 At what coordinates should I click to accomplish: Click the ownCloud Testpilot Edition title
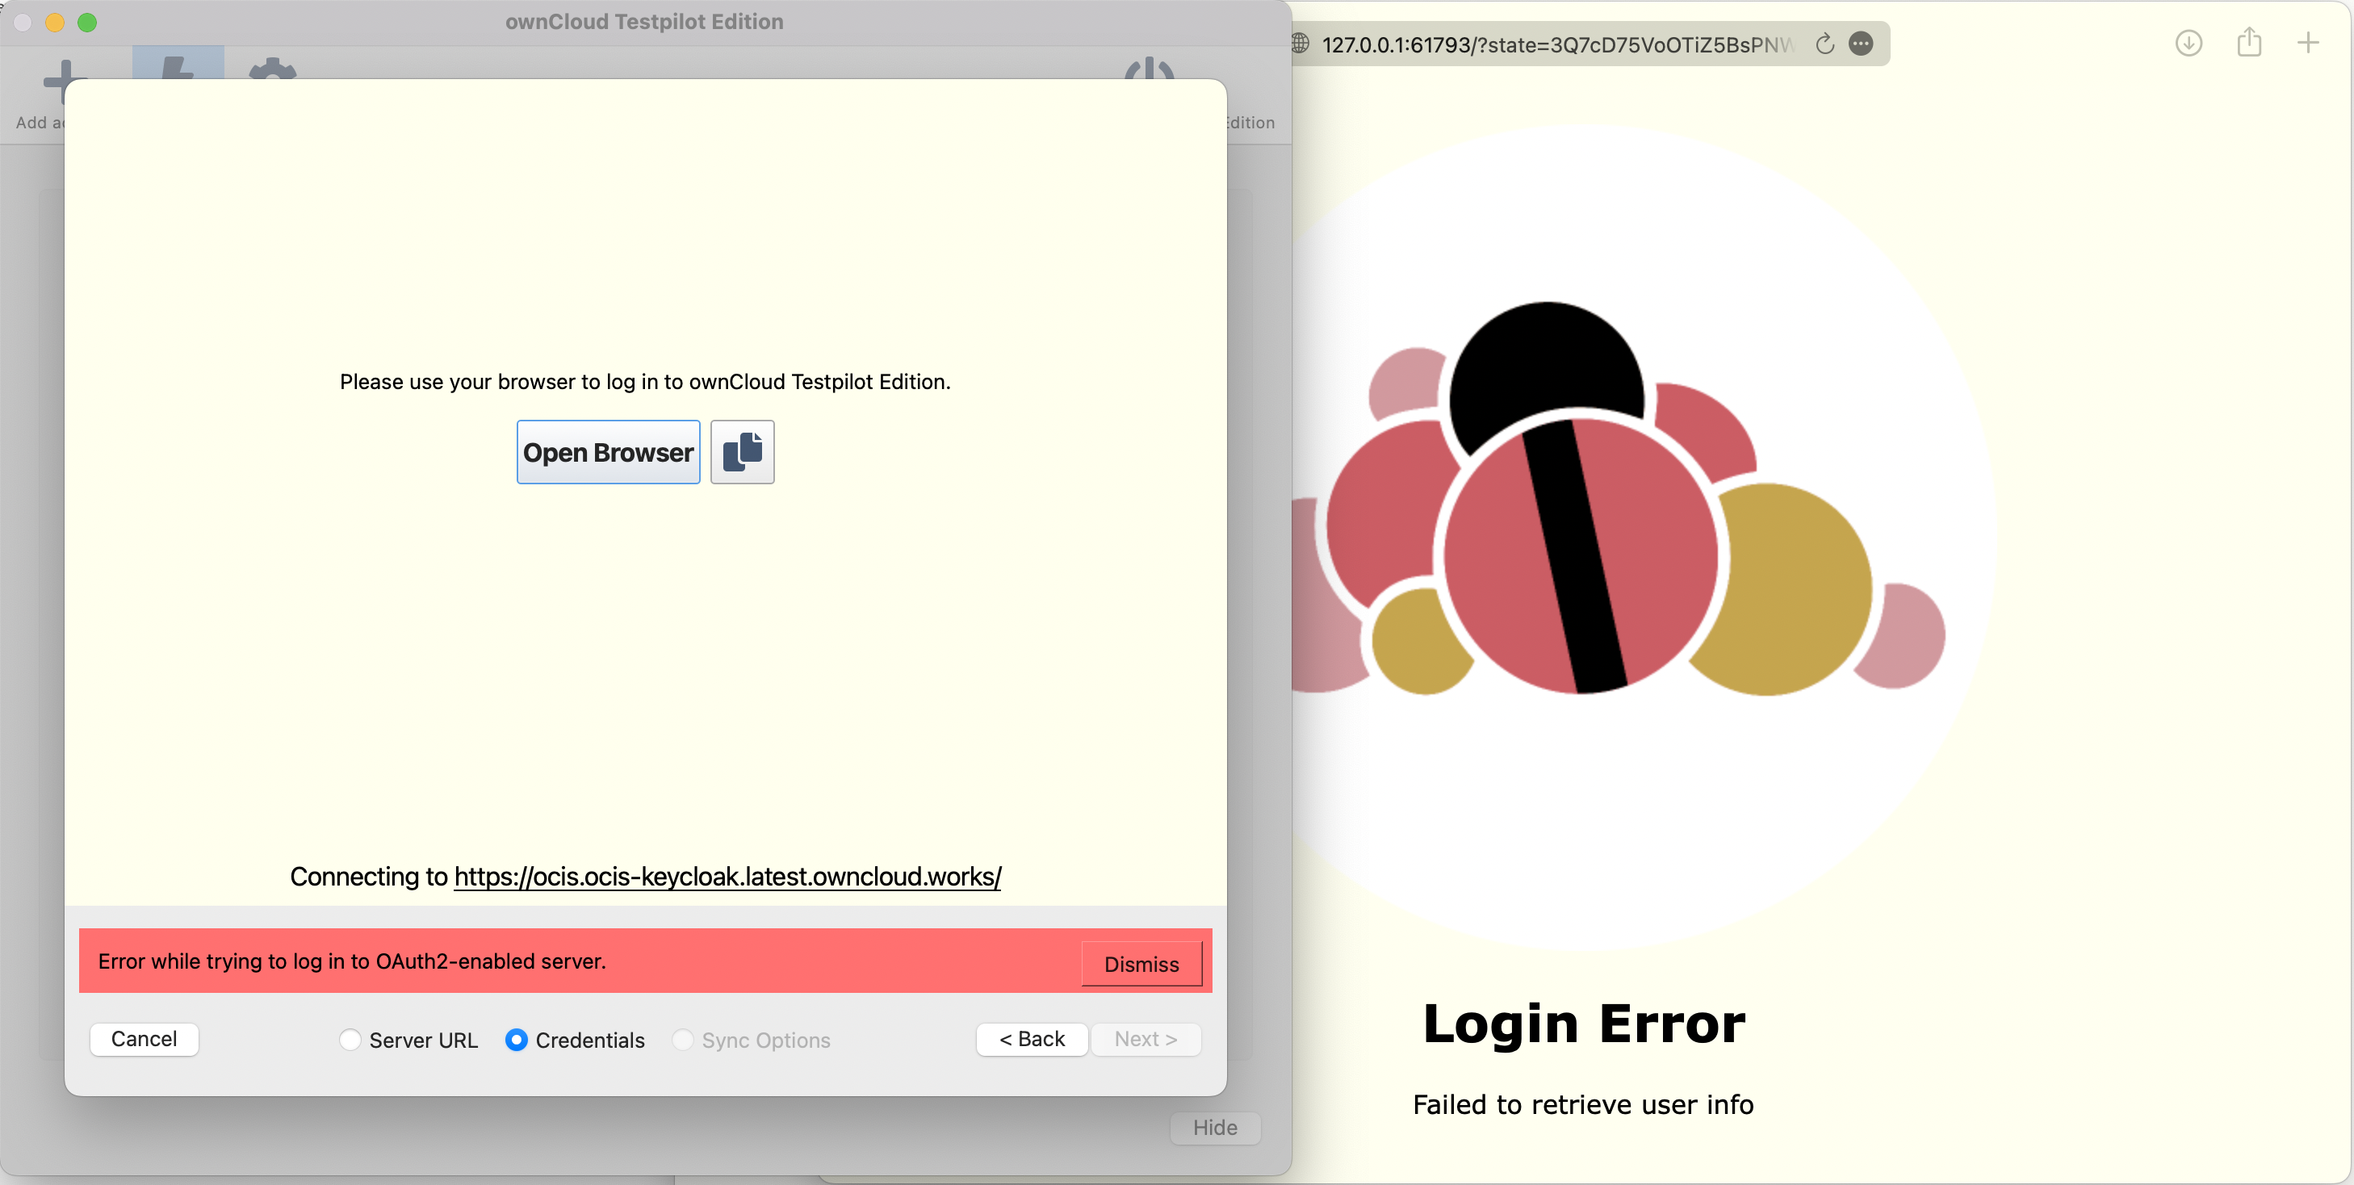click(x=645, y=22)
